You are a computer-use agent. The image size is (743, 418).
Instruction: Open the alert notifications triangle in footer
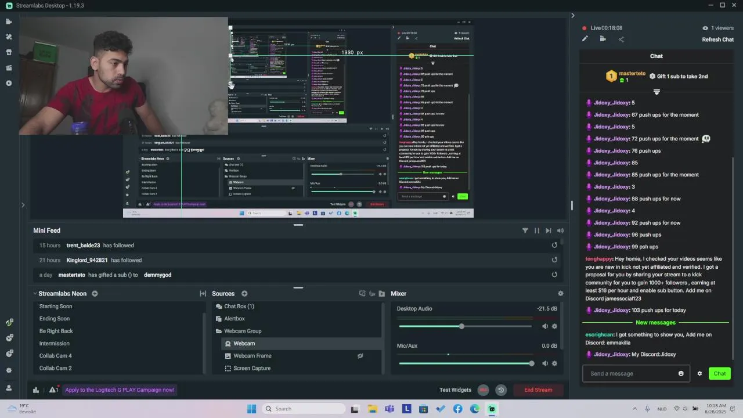coord(53,390)
